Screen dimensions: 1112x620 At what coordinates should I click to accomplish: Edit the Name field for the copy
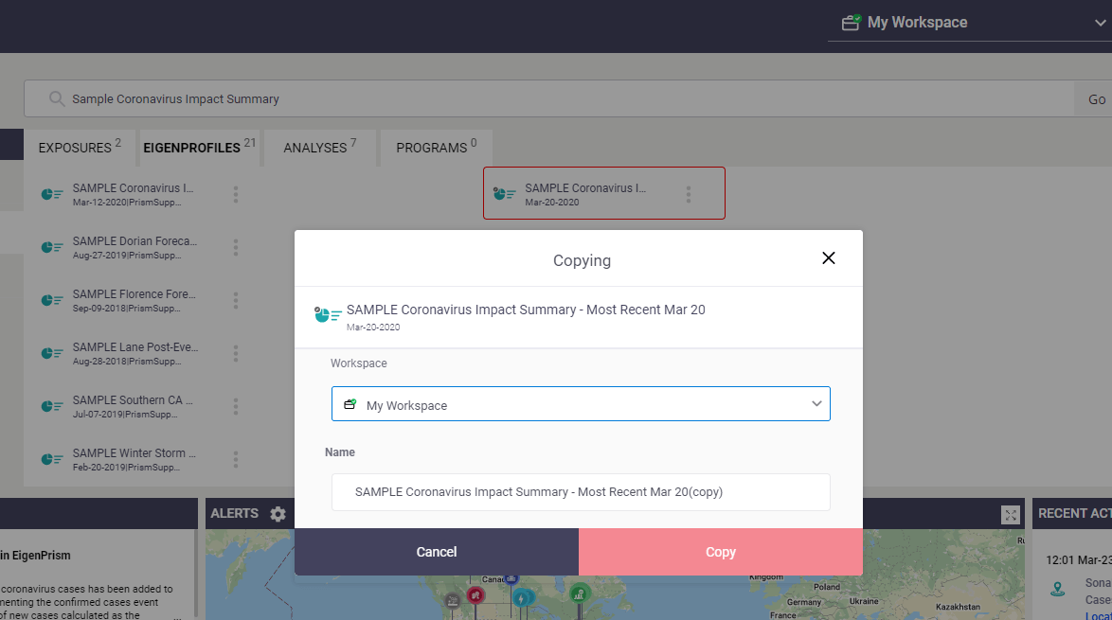click(x=580, y=492)
